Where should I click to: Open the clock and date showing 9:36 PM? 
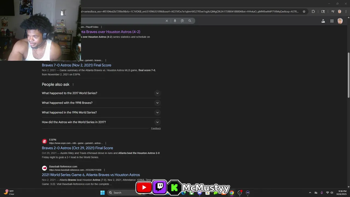coord(342,193)
